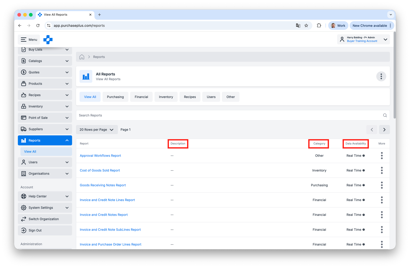Switch to the Financial filter tab
The width and height of the screenshot is (410, 268).
141,97
